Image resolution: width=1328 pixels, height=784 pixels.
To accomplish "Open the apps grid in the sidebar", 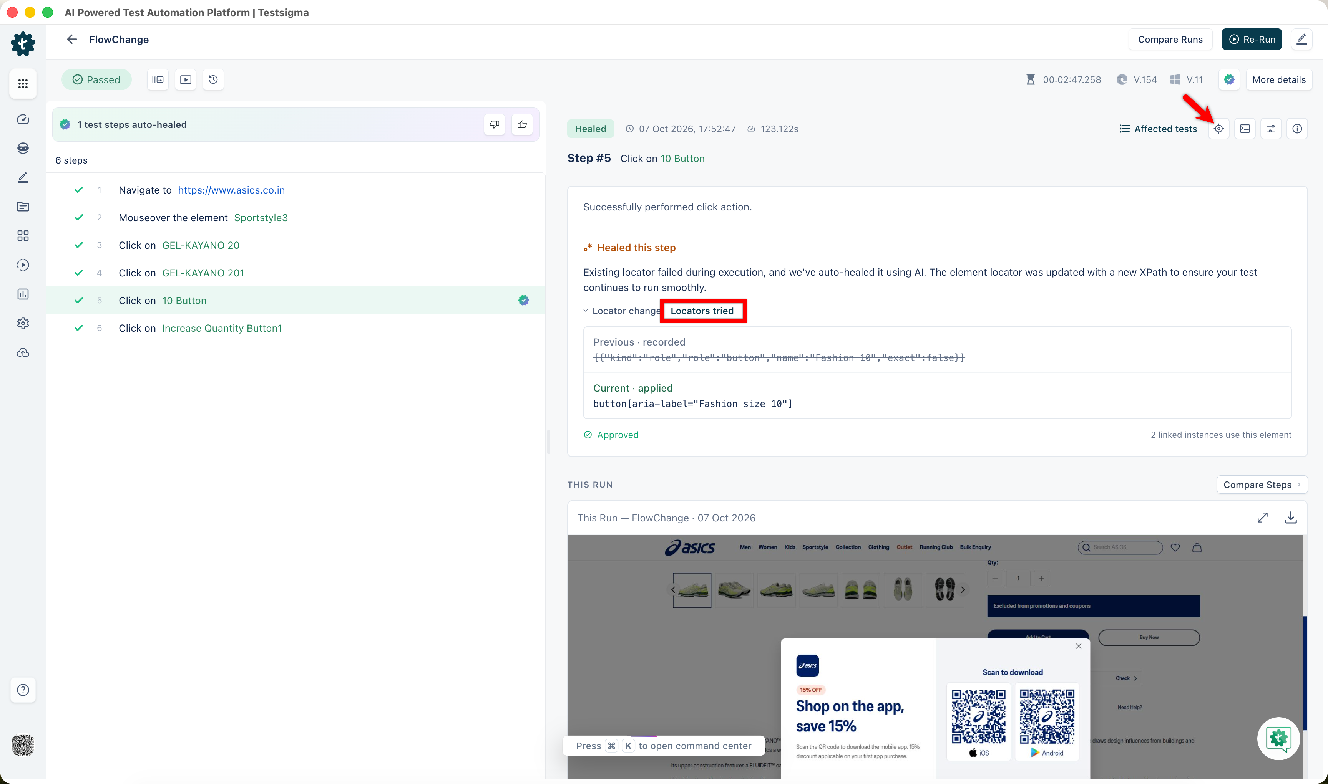I will 23,83.
